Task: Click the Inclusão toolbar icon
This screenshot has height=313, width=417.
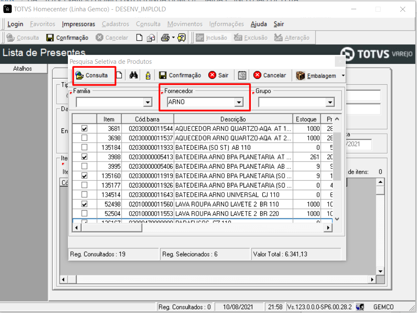Action: pos(200,37)
